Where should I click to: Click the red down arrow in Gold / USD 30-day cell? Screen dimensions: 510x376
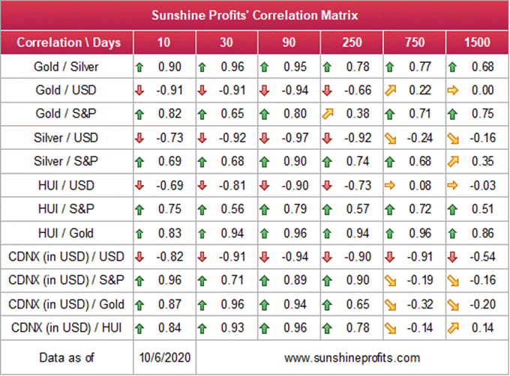coord(202,91)
